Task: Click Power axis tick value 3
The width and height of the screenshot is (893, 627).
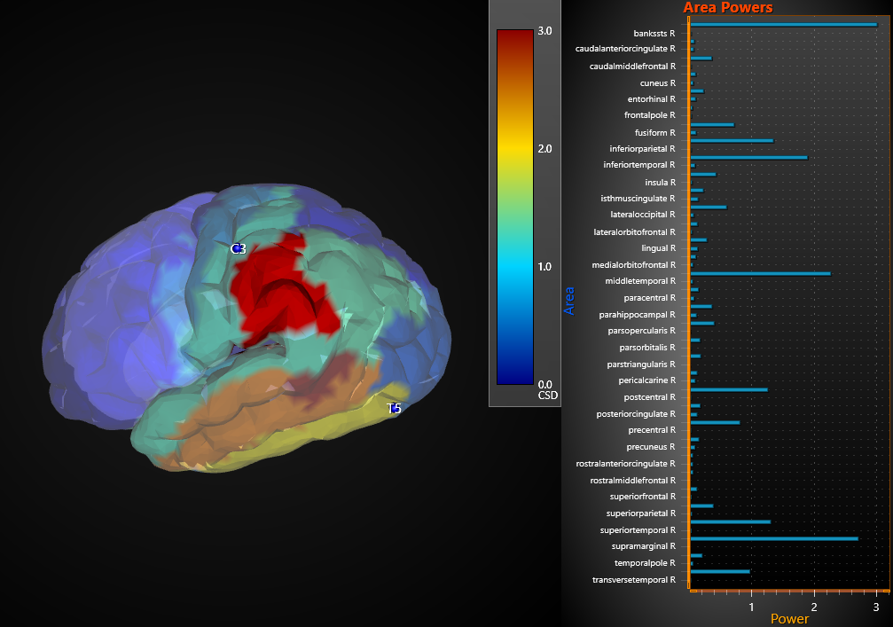Action: click(876, 607)
